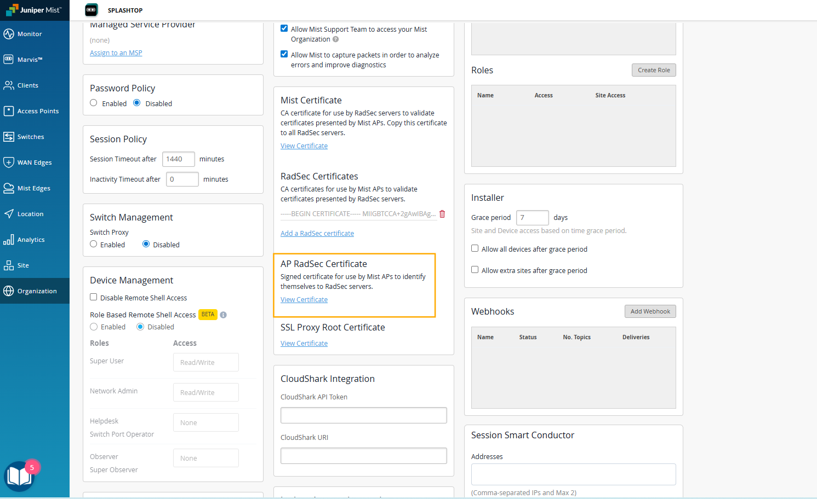Toggle Allow Mist to capture packets checkbox

coord(284,54)
